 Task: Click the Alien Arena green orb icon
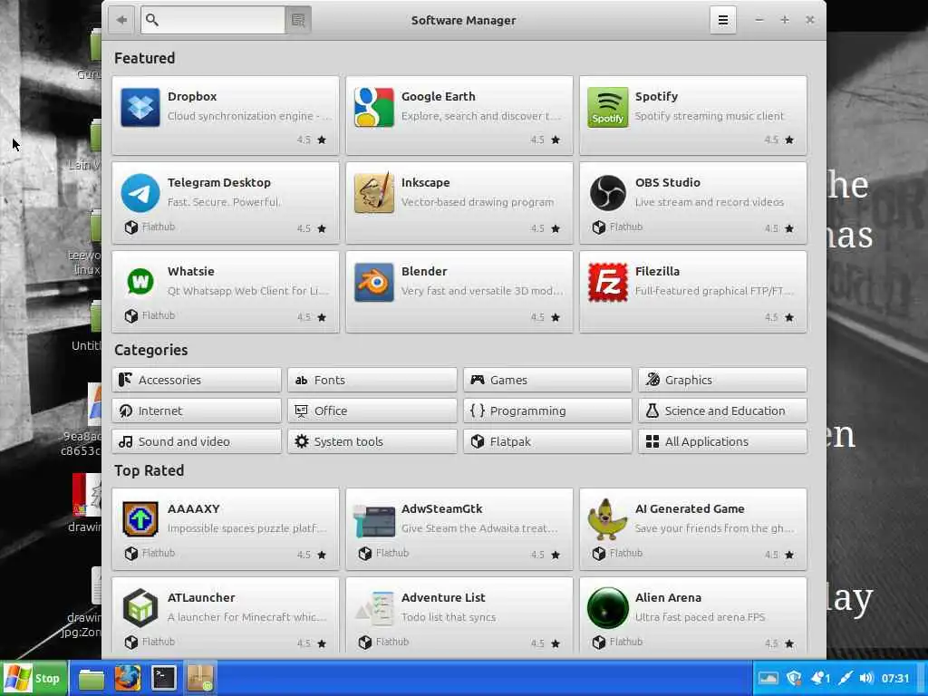click(608, 608)
